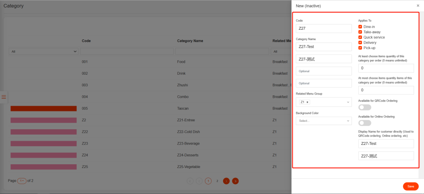The width and height of the screenshot is (424, 194).
Task: Enable Available for QRCode Ordering switch
Action: pos(364,107)
